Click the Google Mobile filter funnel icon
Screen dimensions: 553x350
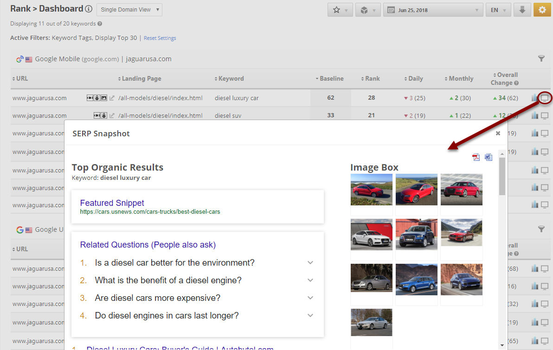(x=541, y=58)
